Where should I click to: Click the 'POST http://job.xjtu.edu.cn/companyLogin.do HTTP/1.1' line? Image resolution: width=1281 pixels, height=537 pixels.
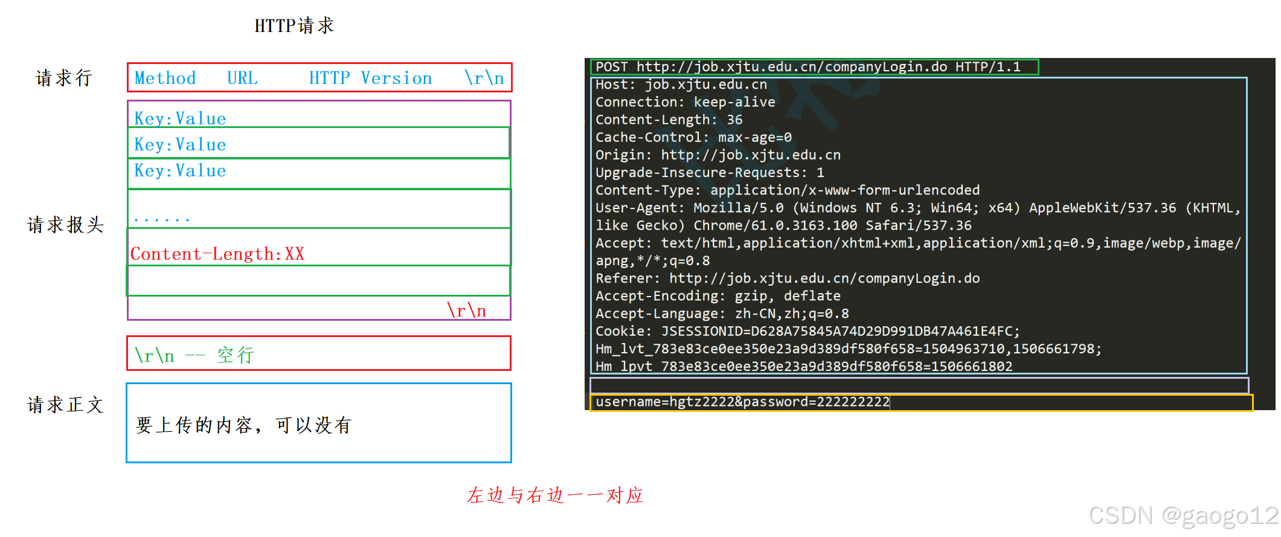808,66
